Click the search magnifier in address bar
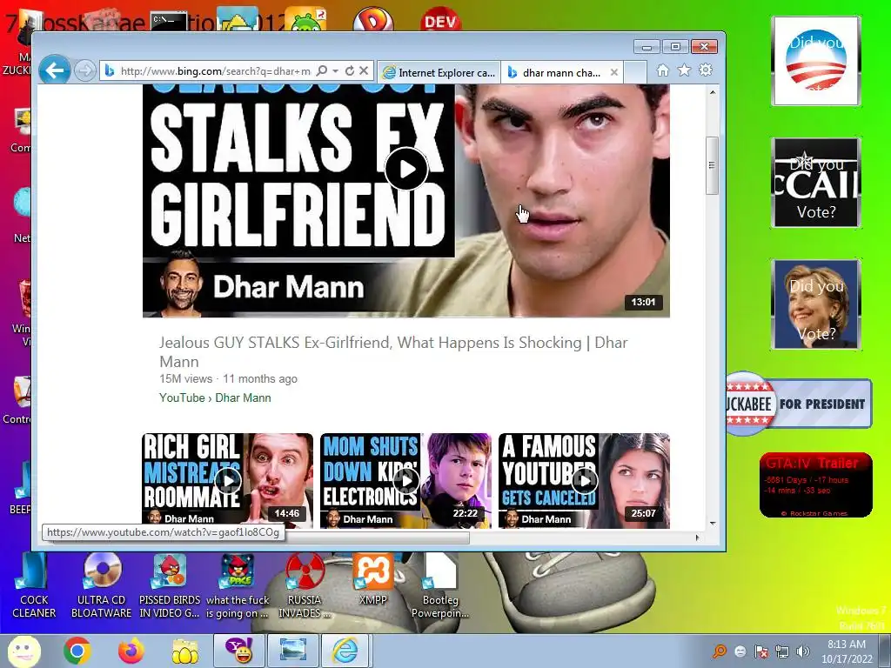The image size is (891, 668). coord(322,71)
